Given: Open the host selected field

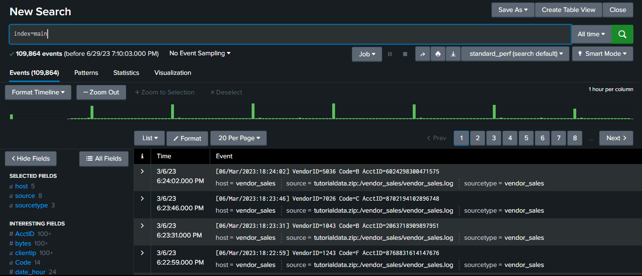Looking at the screenshot, I should [21, 186].
